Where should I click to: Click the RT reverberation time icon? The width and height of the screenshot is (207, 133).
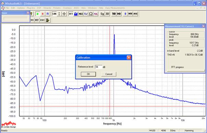pos(37,20)
